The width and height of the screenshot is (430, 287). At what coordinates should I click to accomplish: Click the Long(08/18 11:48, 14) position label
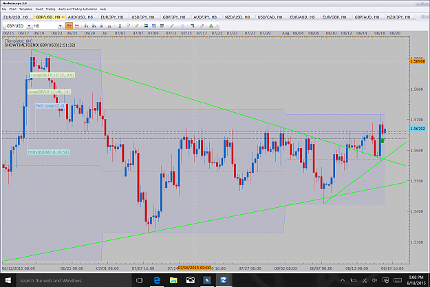(49, 92)
